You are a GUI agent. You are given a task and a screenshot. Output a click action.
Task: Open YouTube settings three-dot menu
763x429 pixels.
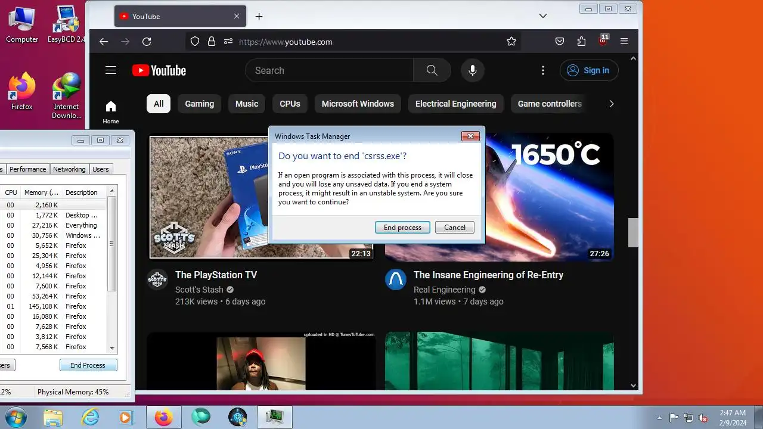[542, 70]
